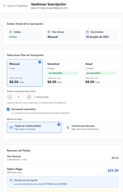Select the Anual plan card

coord(101,73)
